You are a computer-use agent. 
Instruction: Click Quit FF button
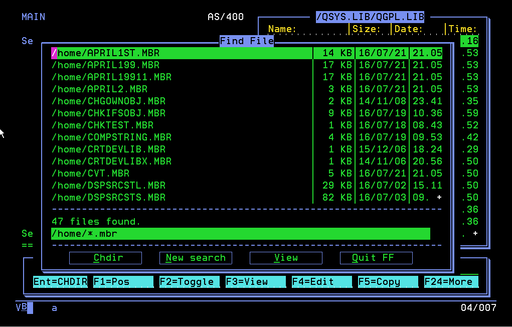[376, 258]
